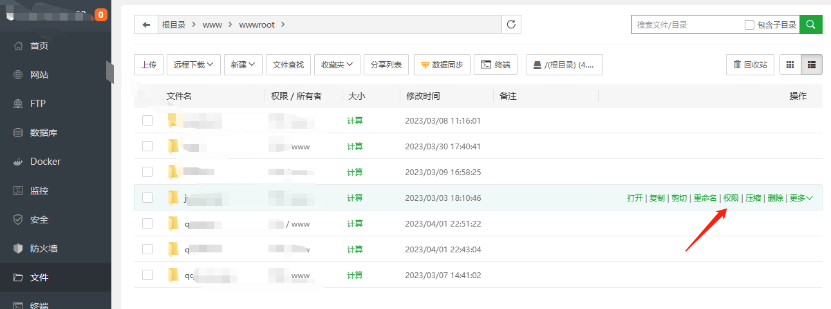
Task: Run search with the magnifier button
Action: (x=811, y=24)
